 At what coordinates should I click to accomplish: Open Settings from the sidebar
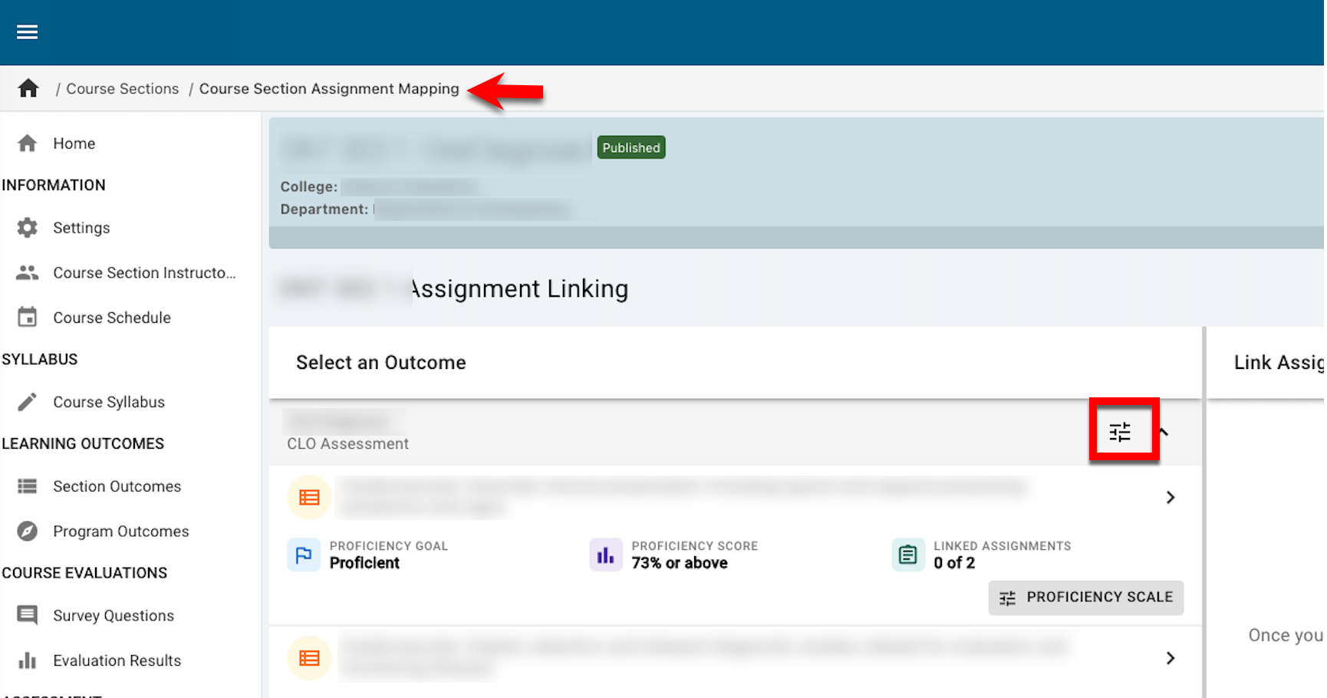81,228
